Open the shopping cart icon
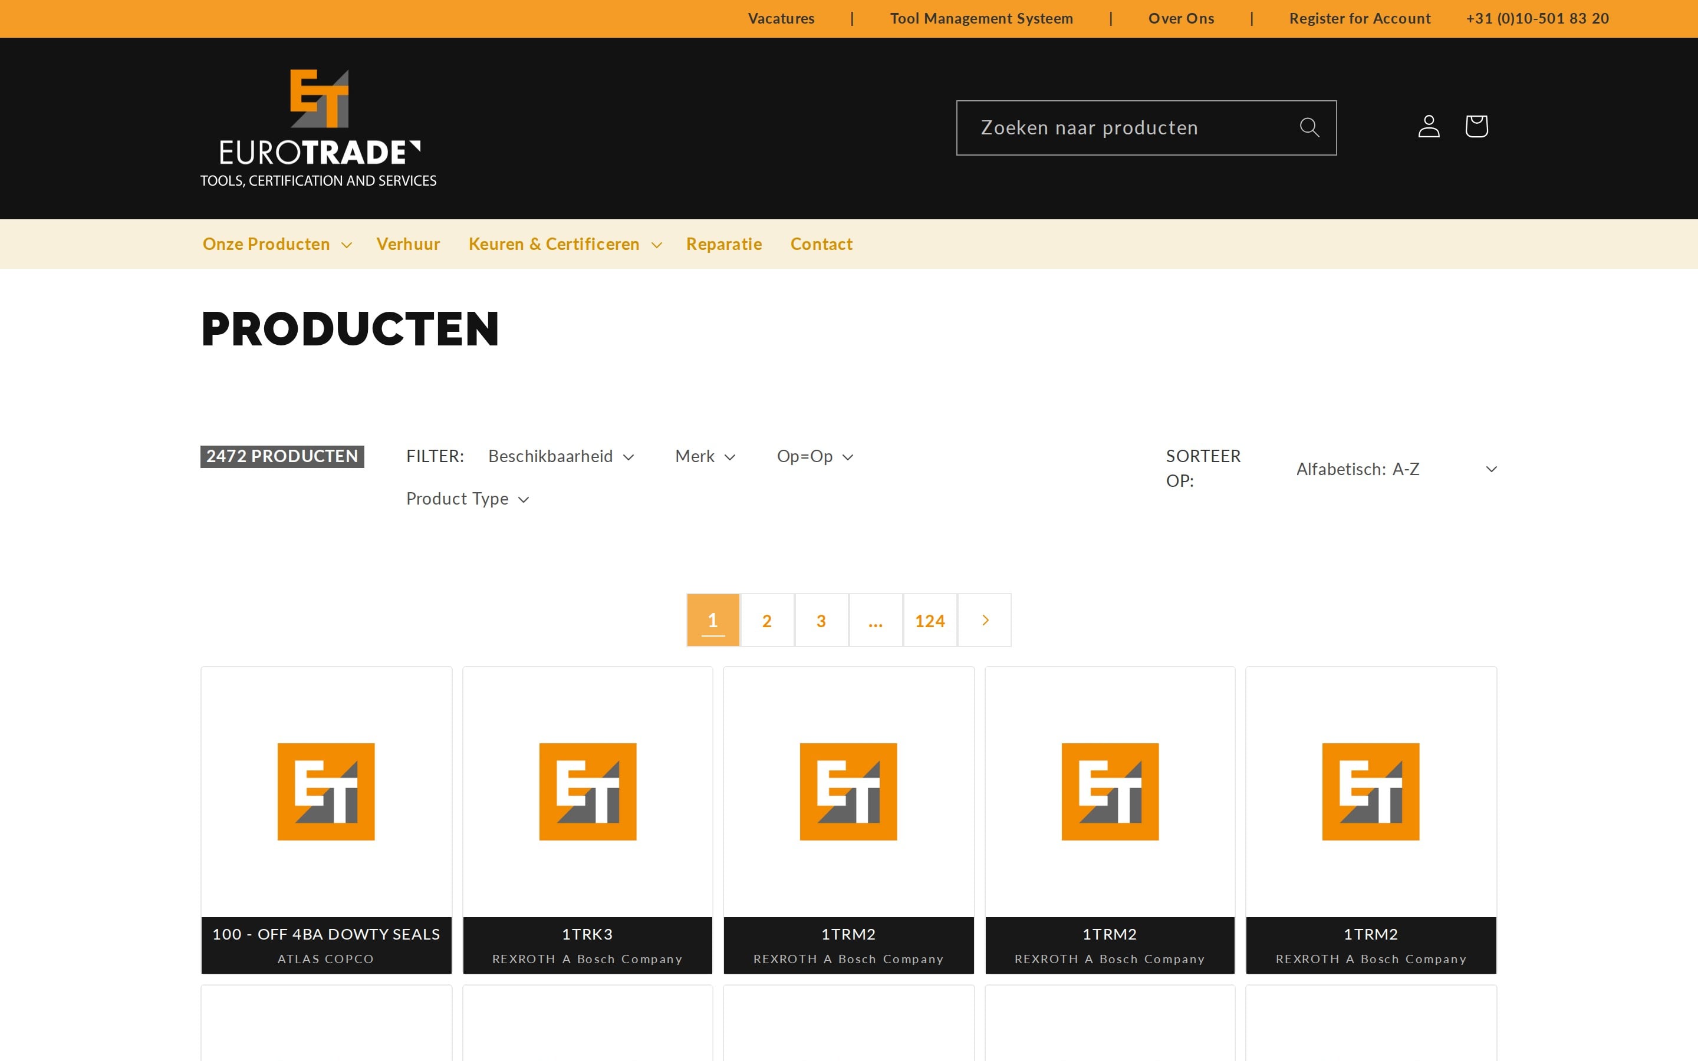Screen dimensions: 1698x1061 click(1476, 126)
